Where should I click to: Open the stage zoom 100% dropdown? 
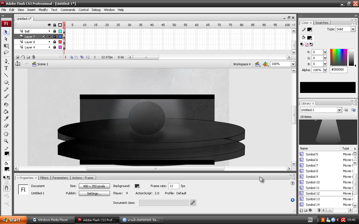293,64
